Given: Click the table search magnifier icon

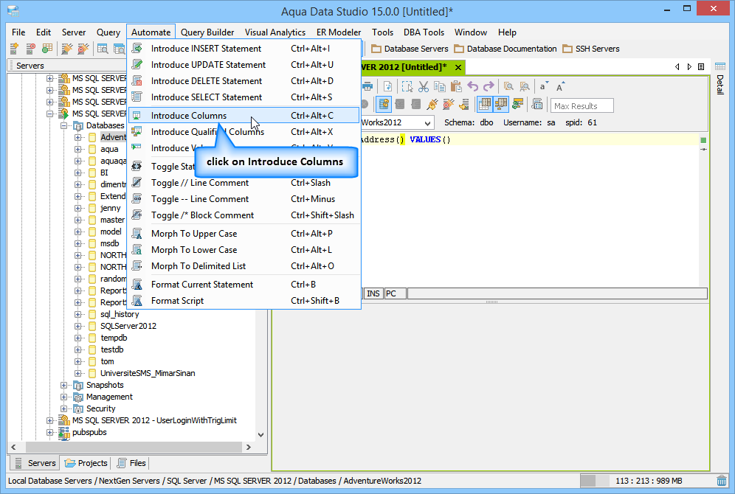Looking at the screenshot, I should [x=103, y=49].
